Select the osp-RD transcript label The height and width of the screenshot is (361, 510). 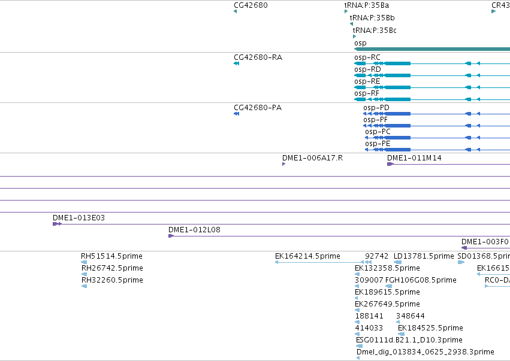point(367,69)
